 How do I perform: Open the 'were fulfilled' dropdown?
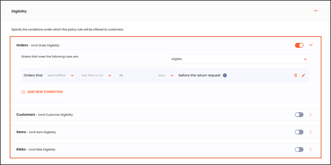point(61,75)
